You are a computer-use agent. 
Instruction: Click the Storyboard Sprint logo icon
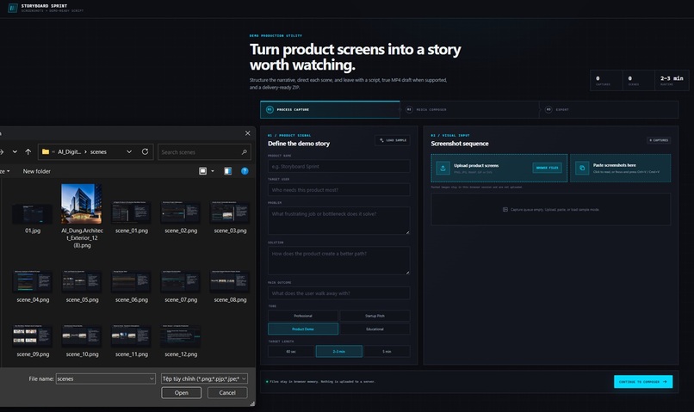[13, 8]
